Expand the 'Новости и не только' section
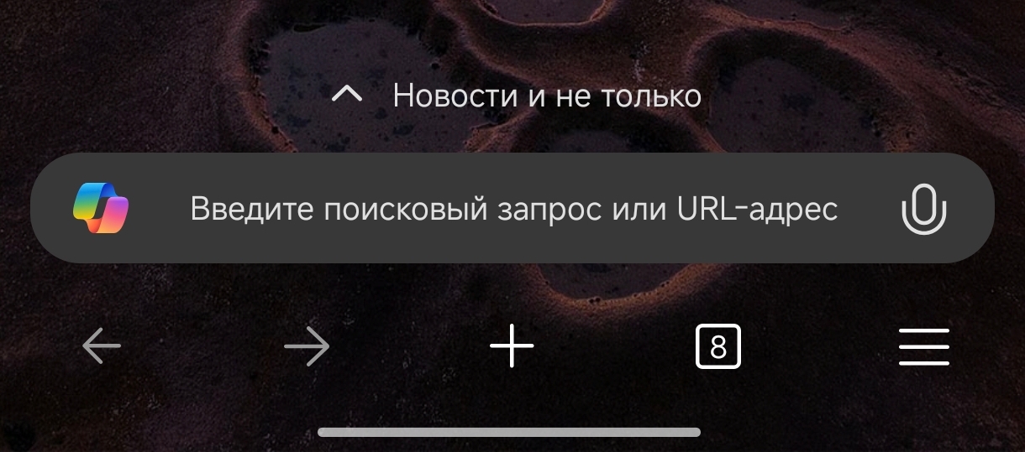 (x=516, y=96)
